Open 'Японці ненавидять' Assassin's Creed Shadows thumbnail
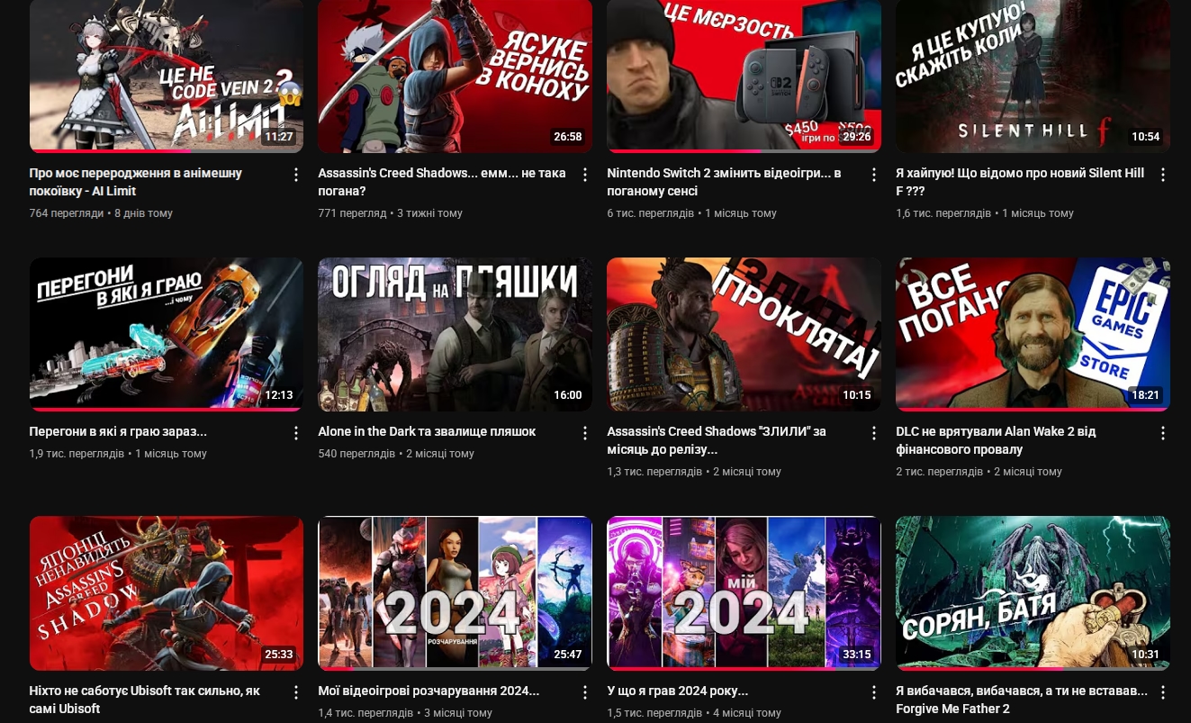Viewport: 1191px width, 723px height. click(167, 593)
